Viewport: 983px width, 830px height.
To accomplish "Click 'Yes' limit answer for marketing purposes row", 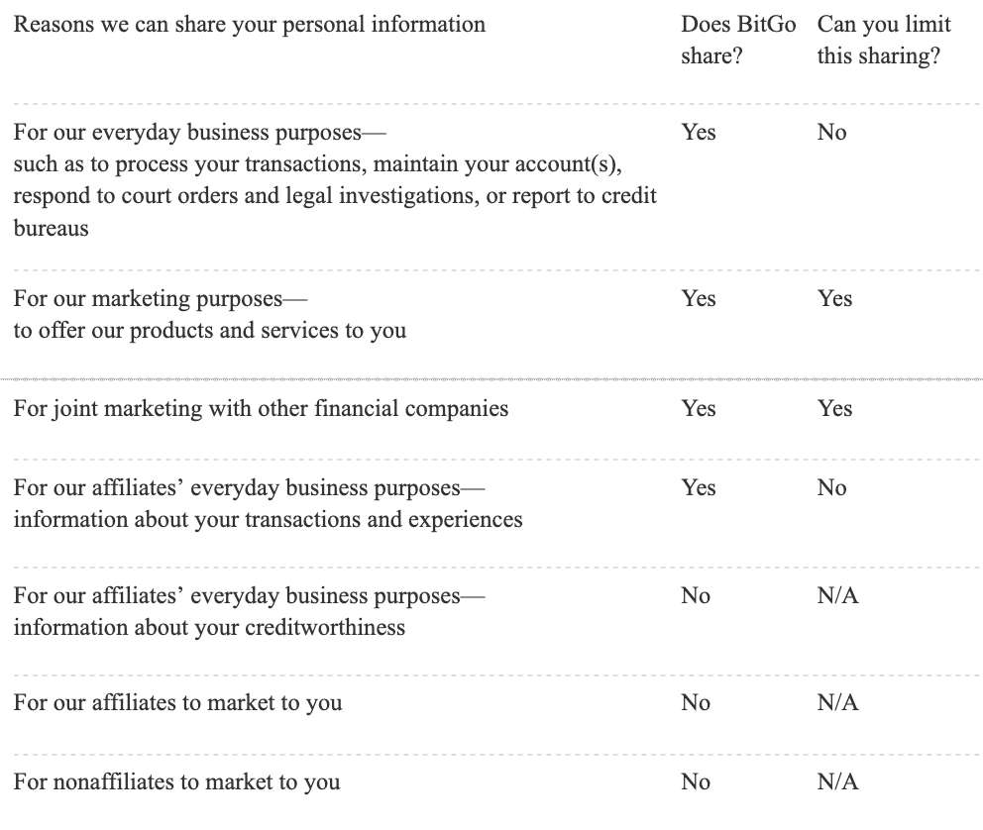I will coord(834,298).
